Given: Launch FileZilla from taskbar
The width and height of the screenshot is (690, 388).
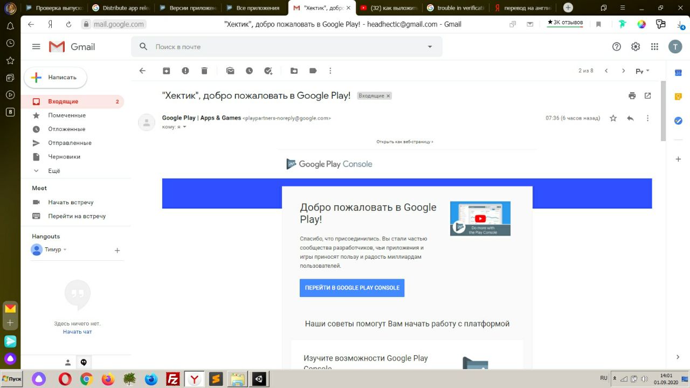Looking at the screenshot, I should [173, 379].
